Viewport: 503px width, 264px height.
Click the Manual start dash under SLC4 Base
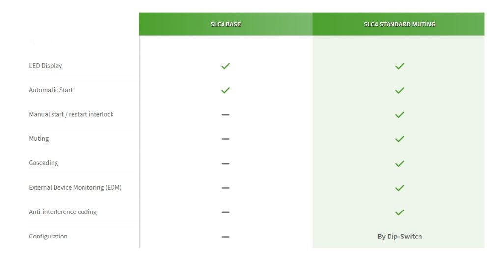click(225, 114)
